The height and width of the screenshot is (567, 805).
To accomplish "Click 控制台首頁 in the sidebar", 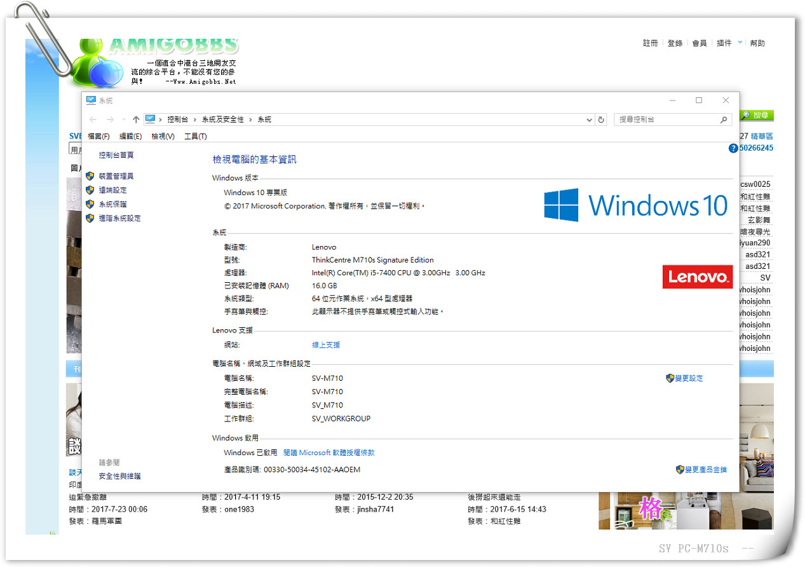I will point(116,155).
